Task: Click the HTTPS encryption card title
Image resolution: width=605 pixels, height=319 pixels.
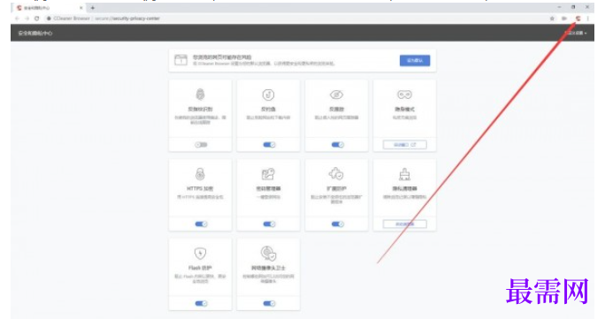Action: (x=200, y=189)
